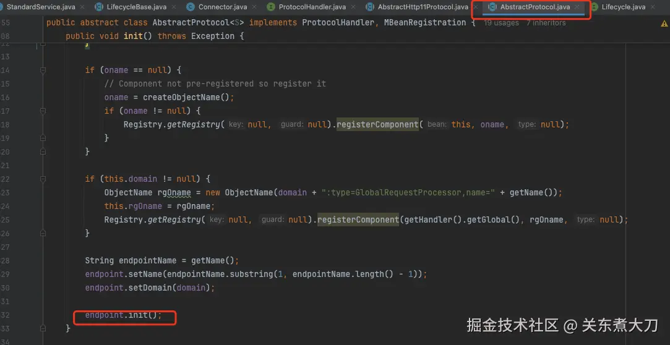
Task: Activate the AbstractProtocol.java tab
Action: (x=535, y=7)
